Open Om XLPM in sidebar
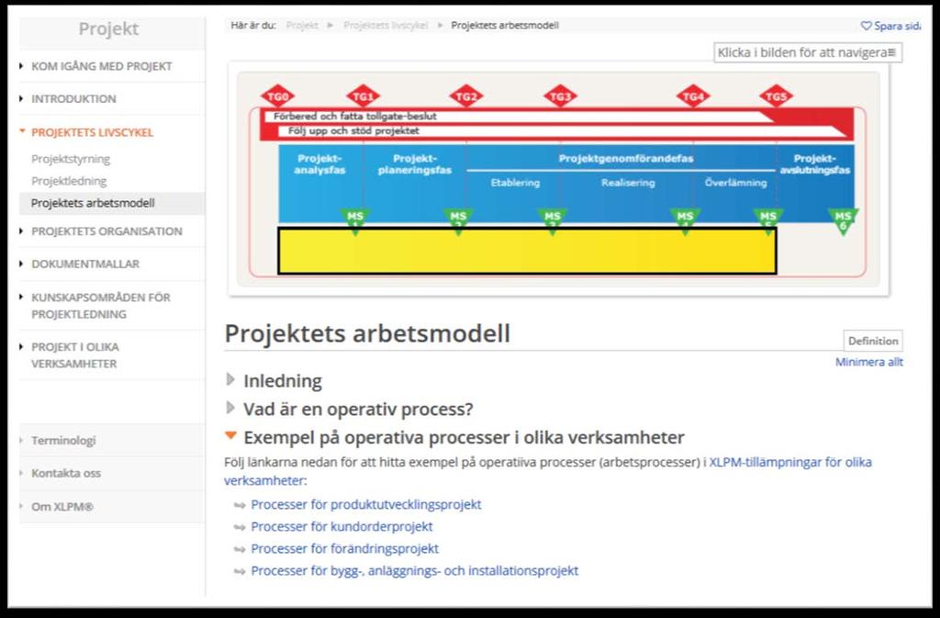Screen dimensions: 940x618 coord(62,507)
